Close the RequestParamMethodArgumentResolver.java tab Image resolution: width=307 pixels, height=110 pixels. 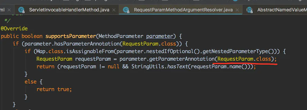tap(238, 10)
